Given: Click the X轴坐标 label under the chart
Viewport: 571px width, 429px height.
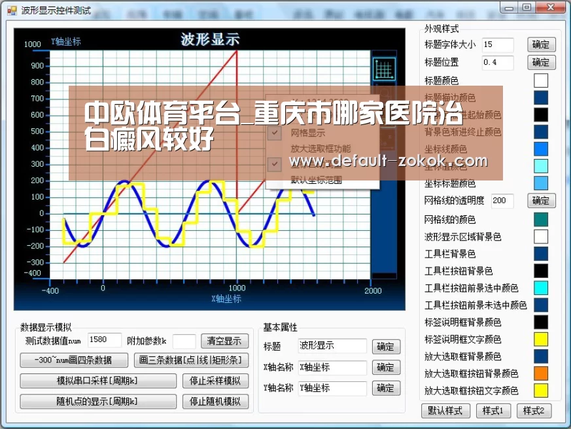Looking at the screenshot, I should tap(226, 299).
